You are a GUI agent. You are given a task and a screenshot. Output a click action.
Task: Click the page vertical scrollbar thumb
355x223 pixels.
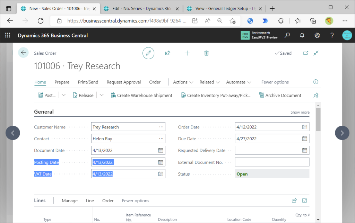318,119
